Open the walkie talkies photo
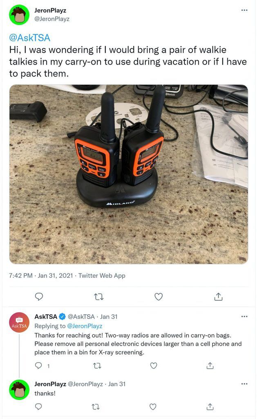 [129, 174]
